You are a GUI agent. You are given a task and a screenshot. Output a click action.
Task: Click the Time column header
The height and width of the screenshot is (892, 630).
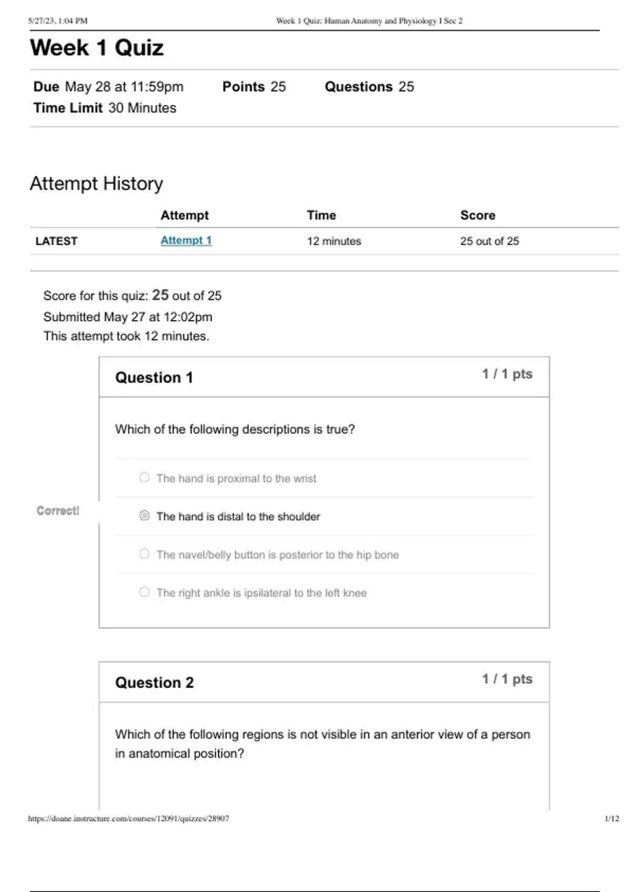[x=321, y=215]
